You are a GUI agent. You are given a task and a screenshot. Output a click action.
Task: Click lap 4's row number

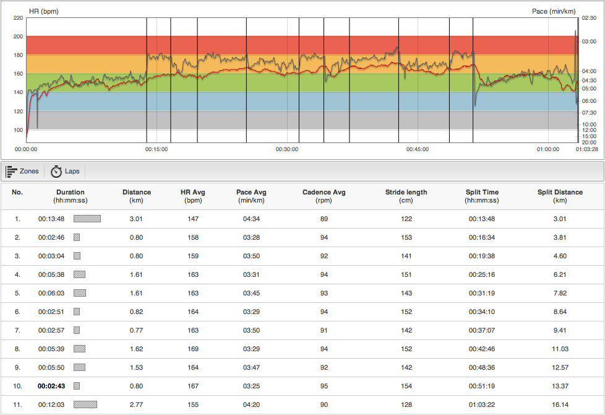pos(17,274)
